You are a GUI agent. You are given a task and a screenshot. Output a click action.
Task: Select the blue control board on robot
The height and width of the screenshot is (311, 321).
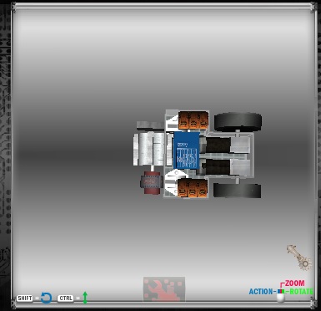pyautogui.click(x=187, y=150)
